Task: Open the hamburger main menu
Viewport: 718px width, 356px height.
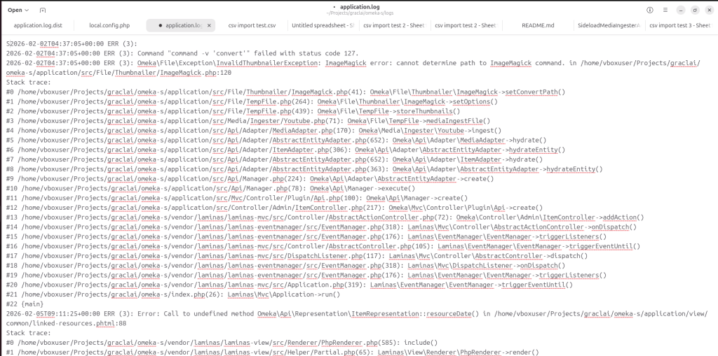Action: pyautogui.click(x=664, y=10)
